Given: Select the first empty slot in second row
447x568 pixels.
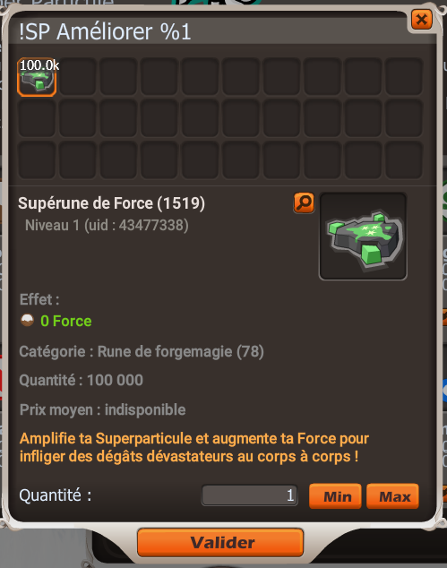Looking at the screenshot, I should (x=37, y=118).
